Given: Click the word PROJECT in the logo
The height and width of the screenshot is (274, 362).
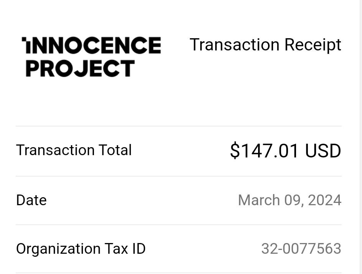Looking at the screenshot, I should coord(80,68).
